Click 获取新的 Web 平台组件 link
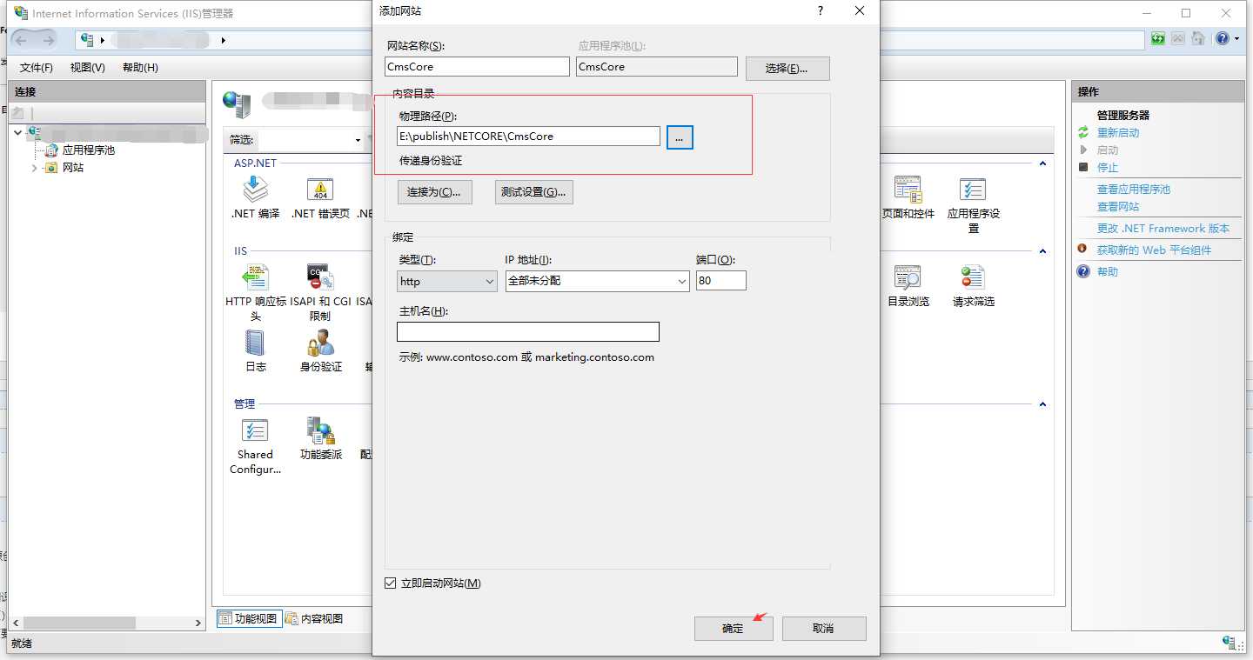 pos(1154,250)
